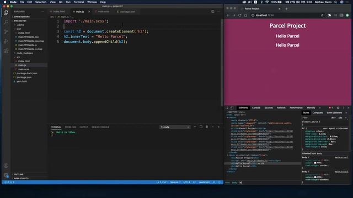The image size is (353, 198).
Task: Open the Accounts icon in activity bar
Action: 6,166
